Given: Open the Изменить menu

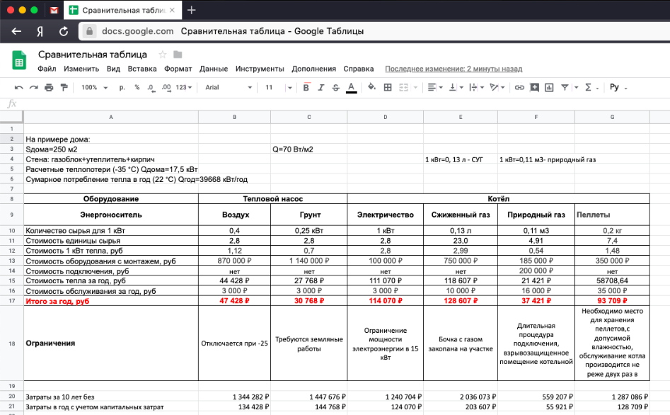Looking at the screenshot, I should click(x=81, y=69).
